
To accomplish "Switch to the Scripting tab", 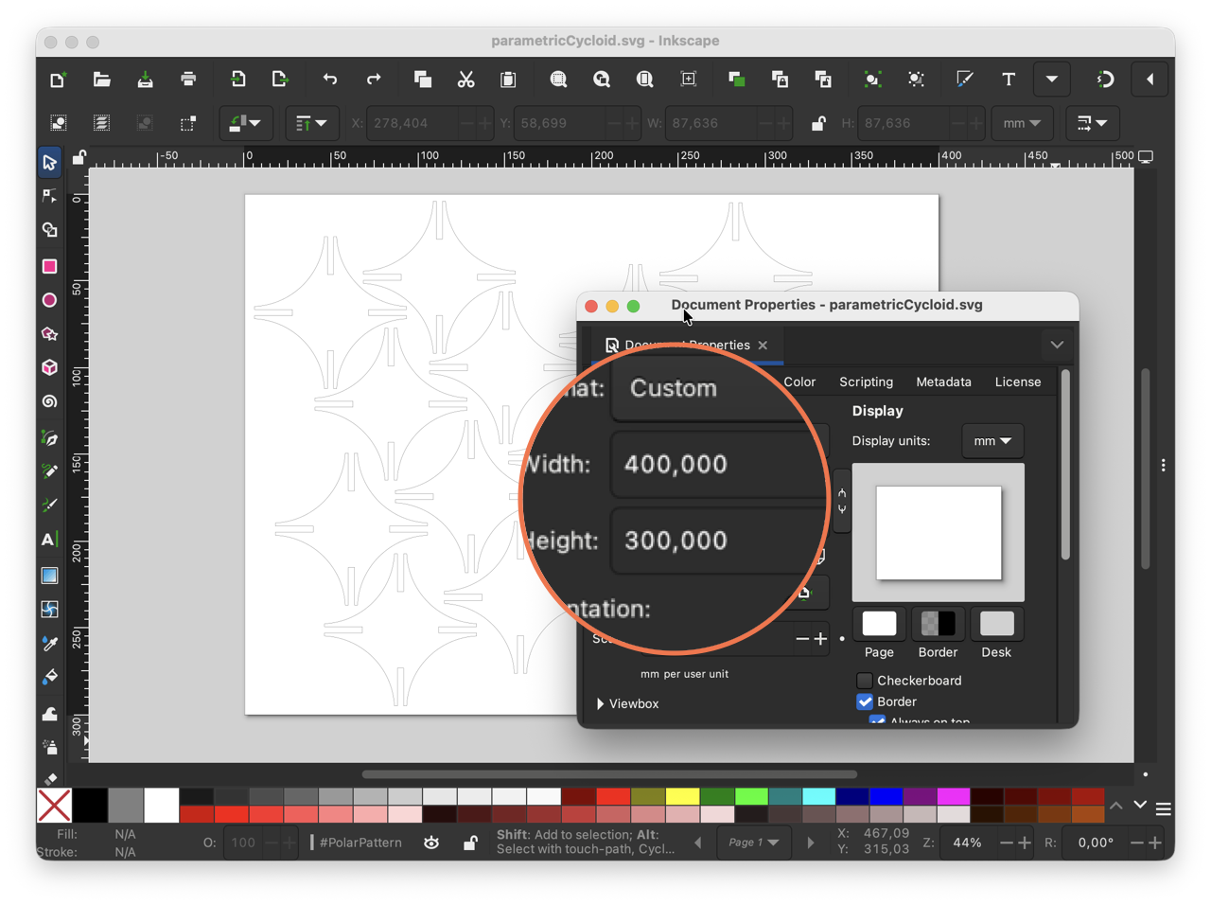I will (x=866, y=382).
